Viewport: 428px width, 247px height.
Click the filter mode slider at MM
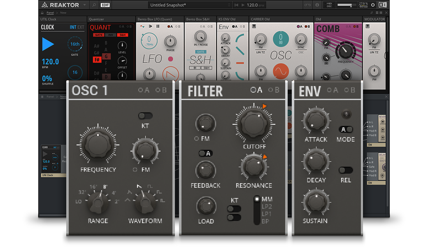pos(257,200)
